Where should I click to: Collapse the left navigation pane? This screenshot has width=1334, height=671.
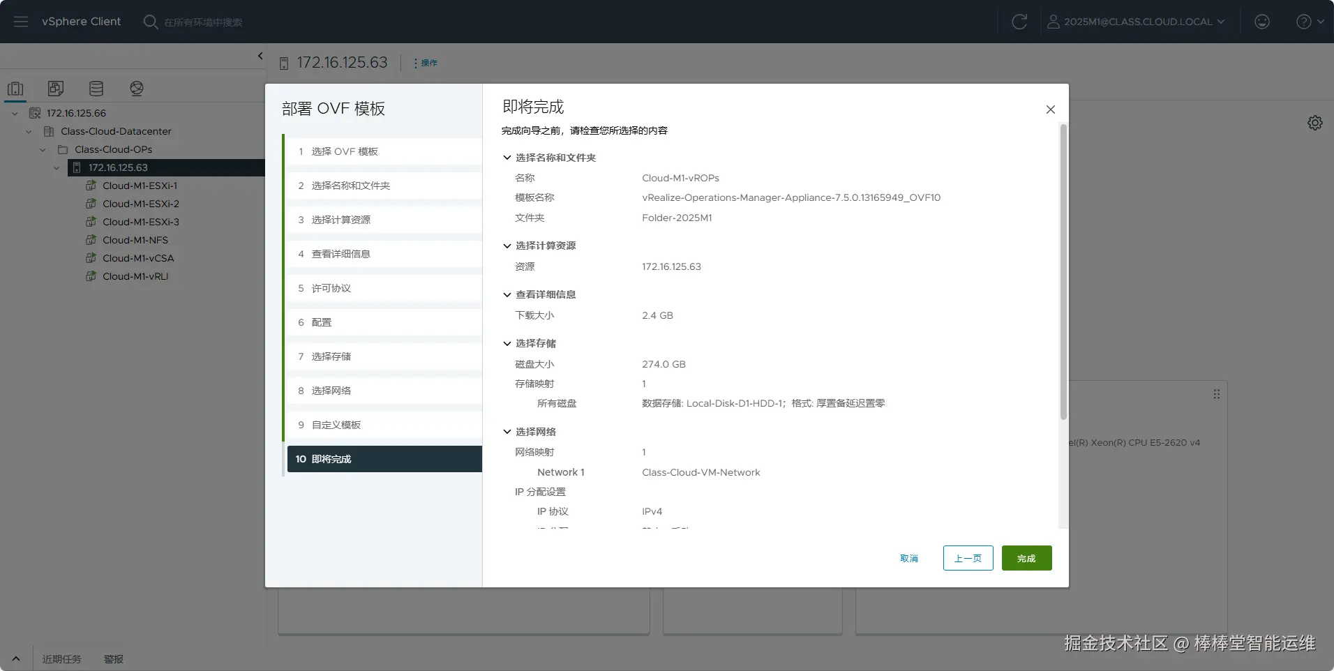260,56
